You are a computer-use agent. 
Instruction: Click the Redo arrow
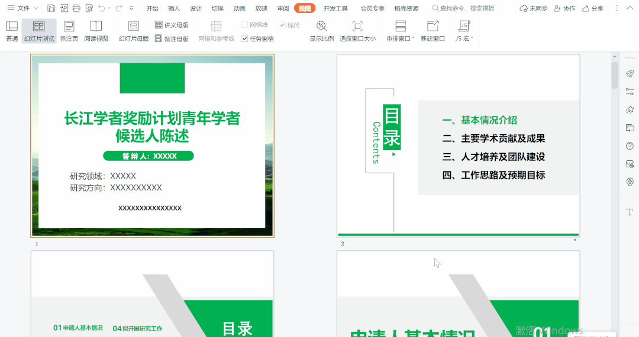tap(119, 8)
